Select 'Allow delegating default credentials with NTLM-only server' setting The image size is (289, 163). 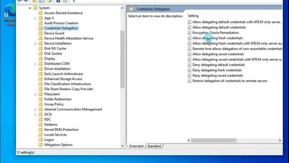(x=237, y=22)
